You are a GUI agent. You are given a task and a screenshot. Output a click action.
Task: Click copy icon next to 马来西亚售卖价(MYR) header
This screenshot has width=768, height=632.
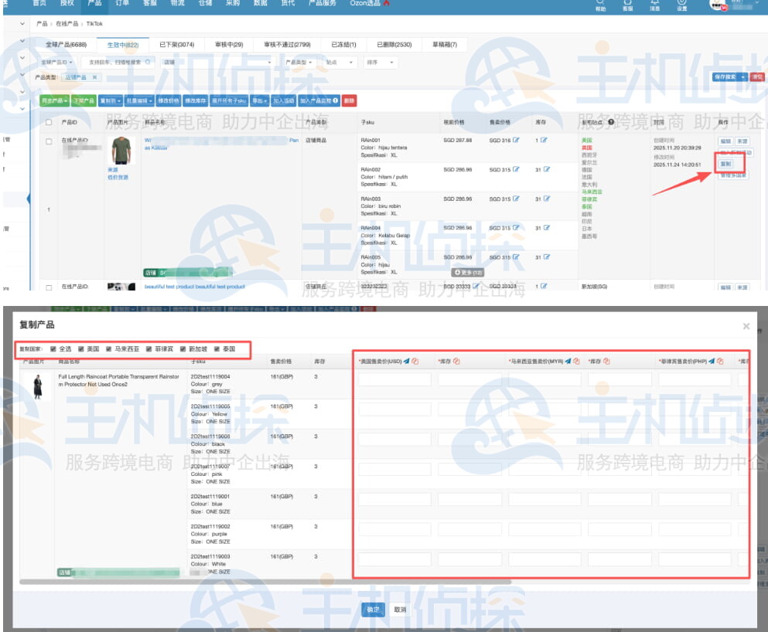coord(577,361)
